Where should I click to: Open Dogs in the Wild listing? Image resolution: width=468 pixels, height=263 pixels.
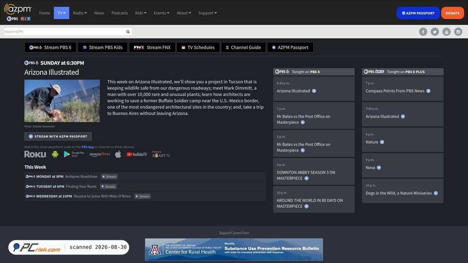point(399,193)
